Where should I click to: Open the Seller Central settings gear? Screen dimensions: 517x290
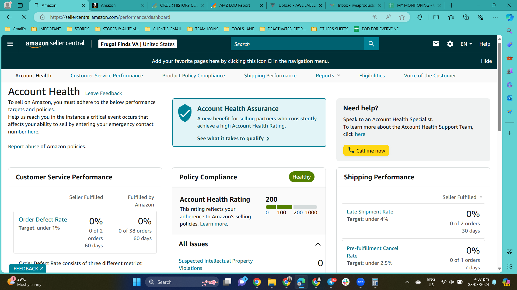(x=450, y=44)
